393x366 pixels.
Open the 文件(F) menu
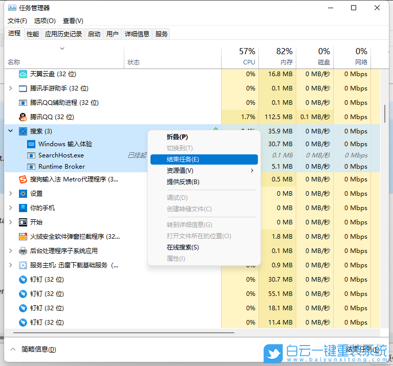[x=17, y=21]
